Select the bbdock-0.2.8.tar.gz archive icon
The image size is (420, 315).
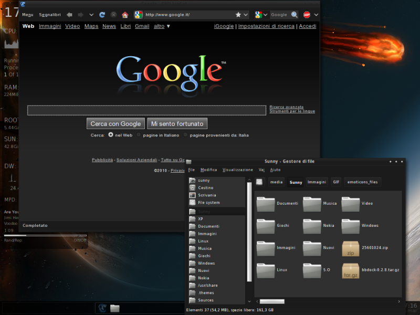pyautogui.click(x=351, y=271)
